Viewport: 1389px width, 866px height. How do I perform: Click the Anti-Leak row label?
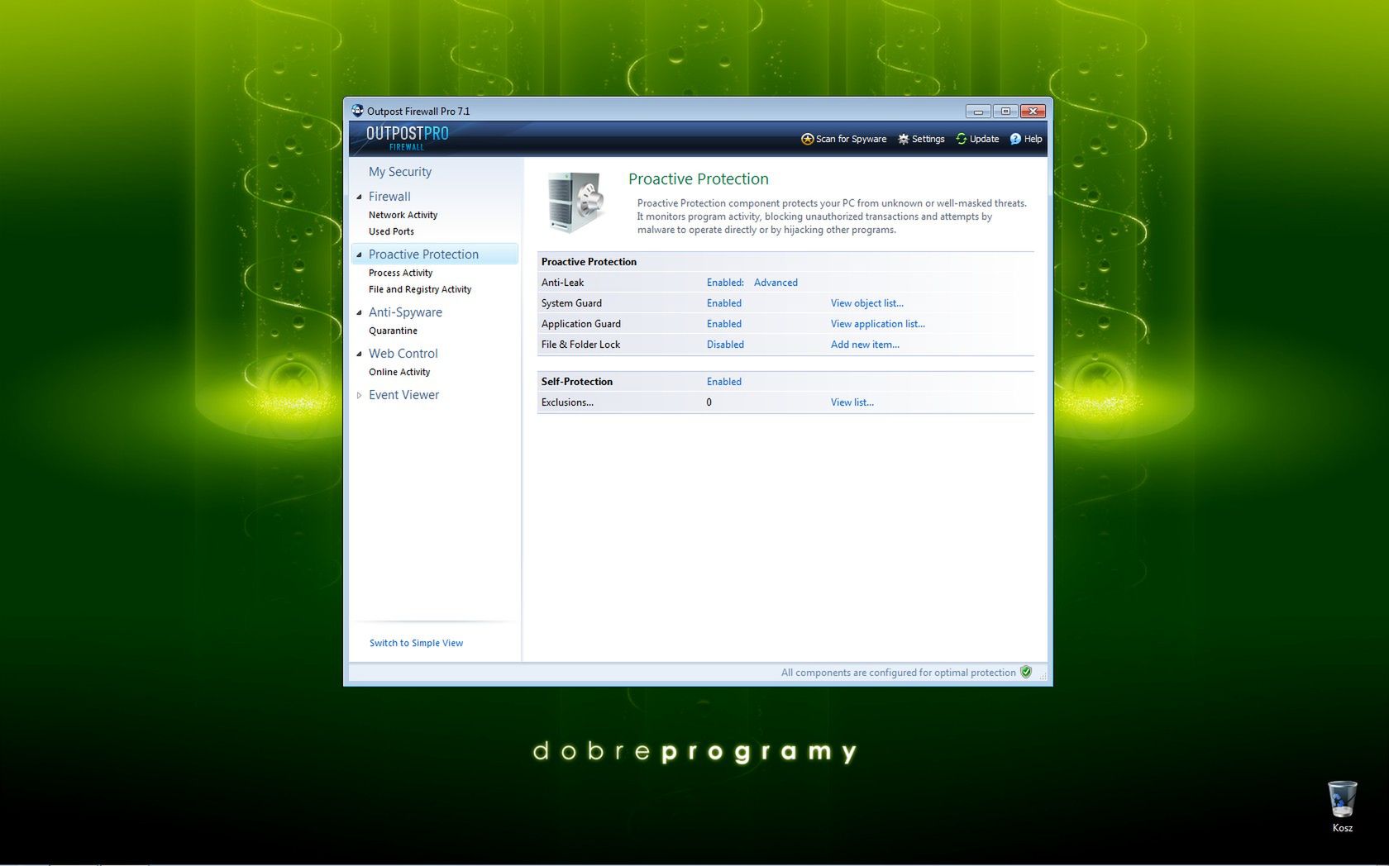click(x=562, y=283)
